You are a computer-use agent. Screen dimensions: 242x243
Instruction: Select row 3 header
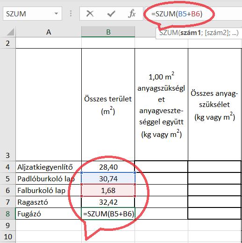tap(8, 105)
